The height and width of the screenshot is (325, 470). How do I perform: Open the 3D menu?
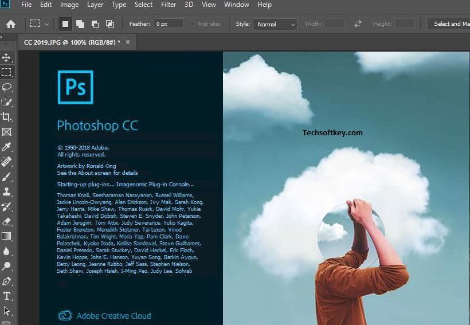(x=189, y=5)
